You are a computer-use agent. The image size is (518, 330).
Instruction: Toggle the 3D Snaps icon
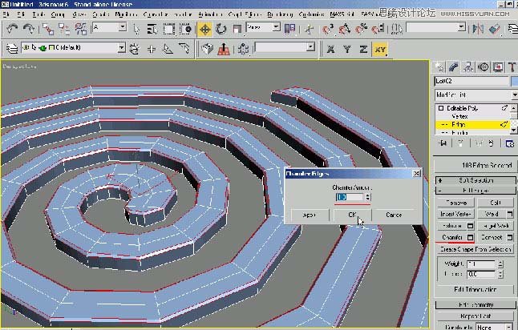[328, 30]
